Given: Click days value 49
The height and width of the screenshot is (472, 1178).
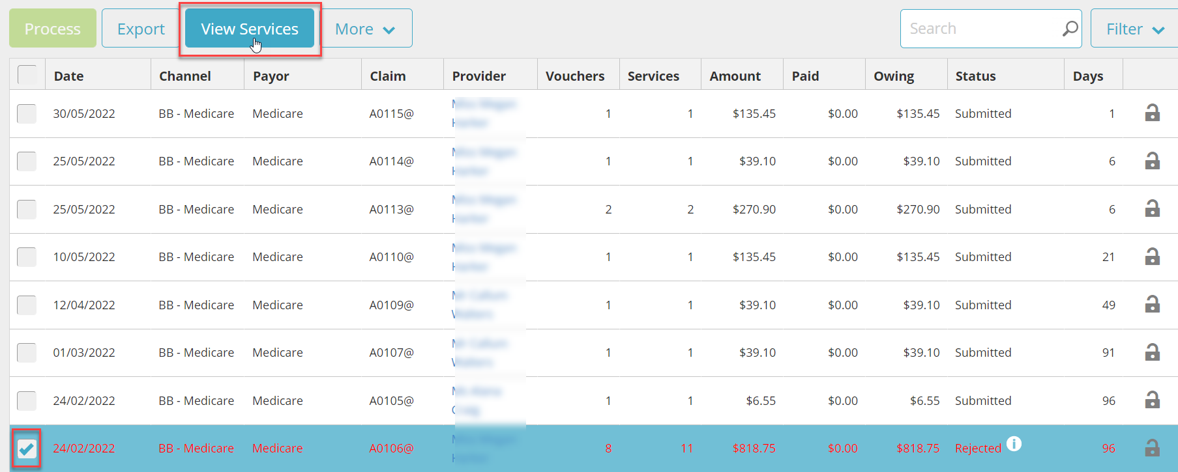Looking at the screenshot, I should [1109, 305].
